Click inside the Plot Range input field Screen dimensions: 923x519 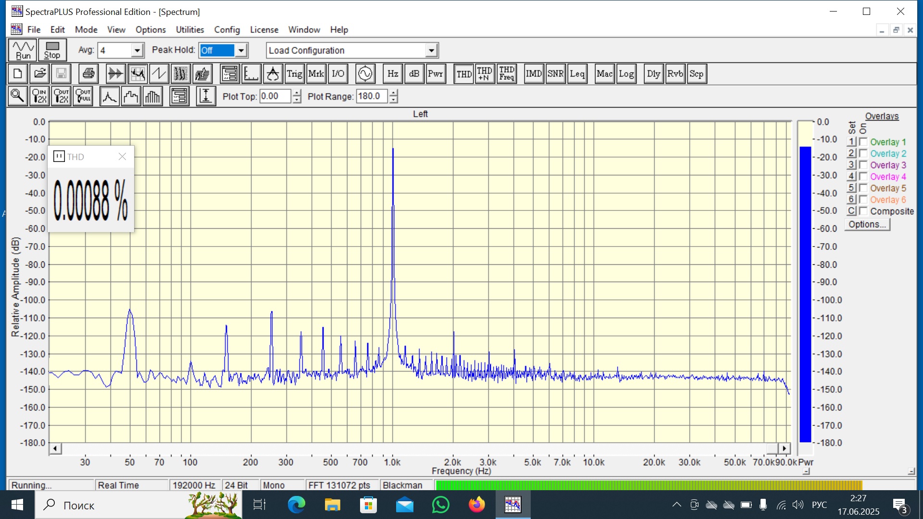pyautogui.click(x=371, y=96)
